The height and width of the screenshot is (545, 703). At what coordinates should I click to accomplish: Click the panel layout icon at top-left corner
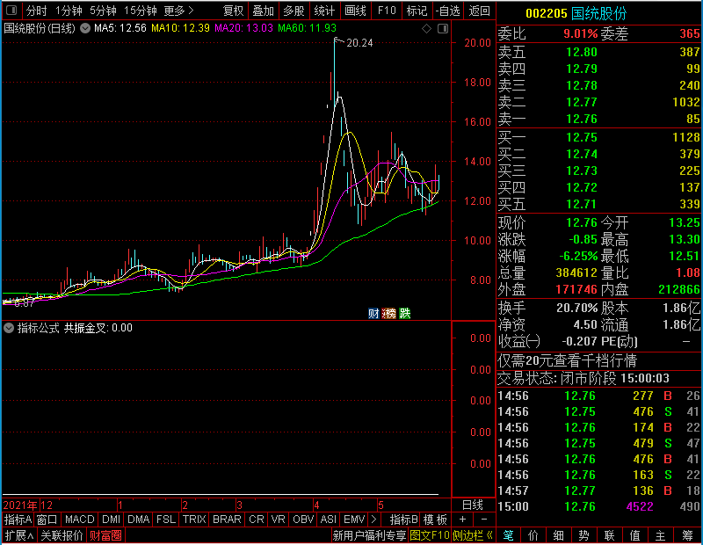(x=11, y=10)
